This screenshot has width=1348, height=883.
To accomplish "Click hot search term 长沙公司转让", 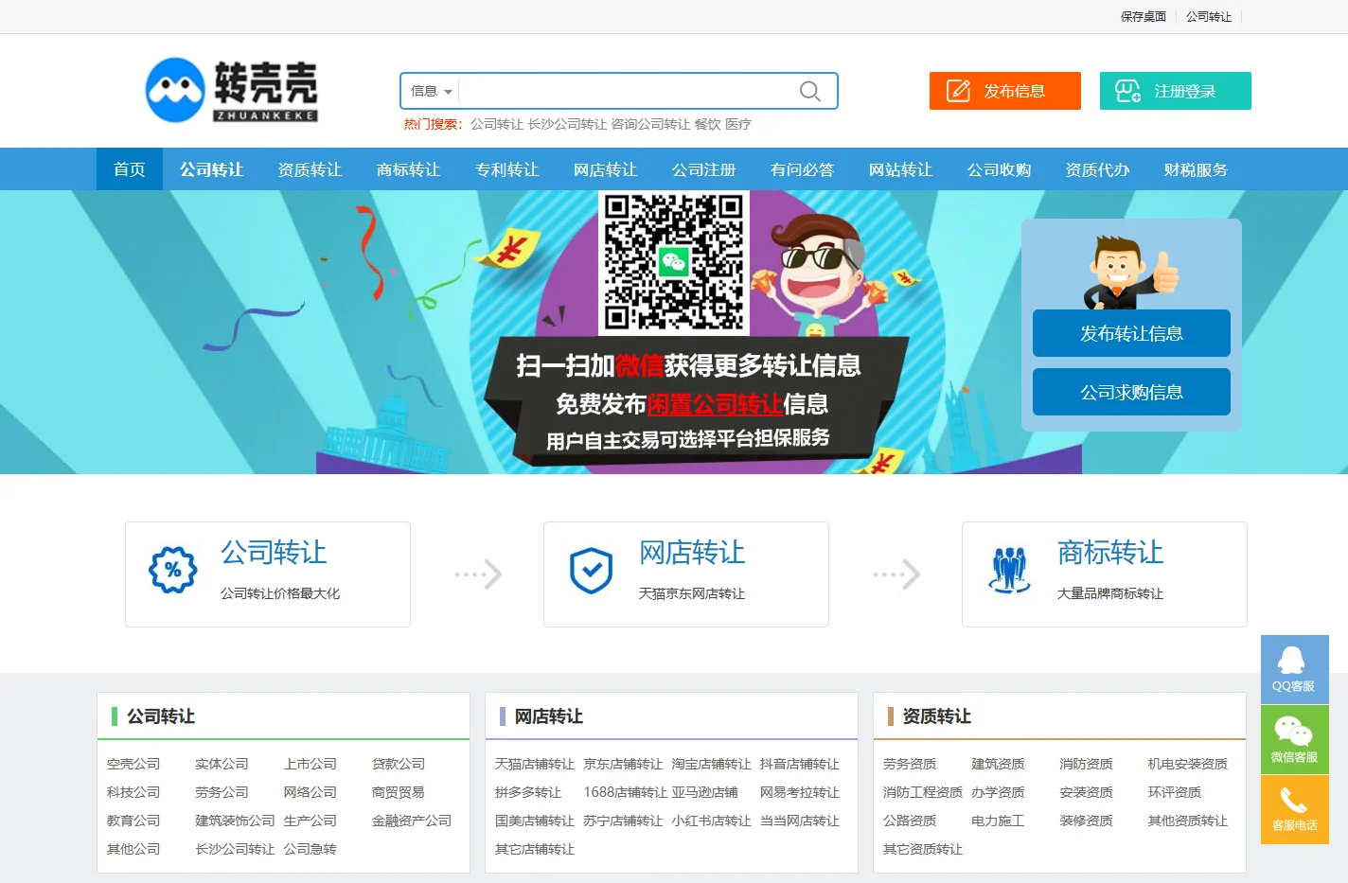I will tap(567, 124).
